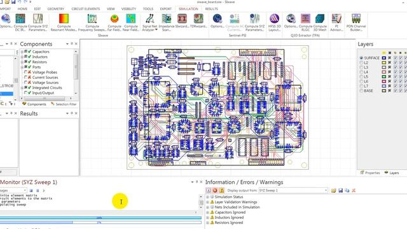Enable Voltage Sources checkbox
The width and height of the screenshot is (407, 229).
pos(25,83)
